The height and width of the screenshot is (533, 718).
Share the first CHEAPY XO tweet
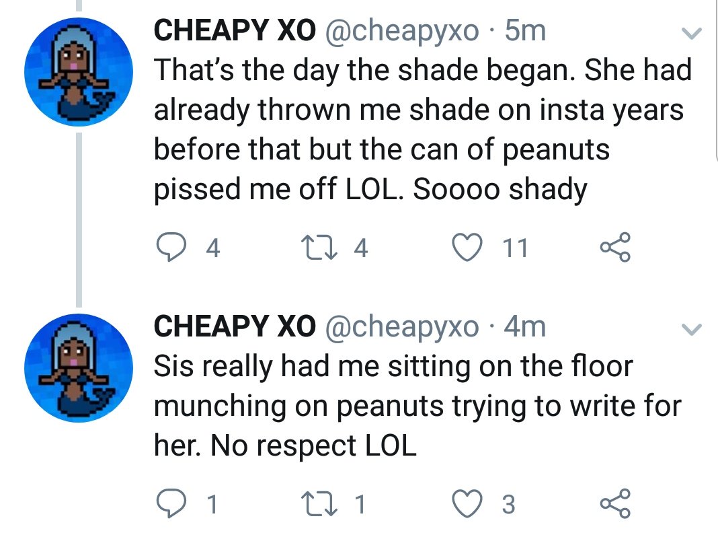(x=615, y=248)
